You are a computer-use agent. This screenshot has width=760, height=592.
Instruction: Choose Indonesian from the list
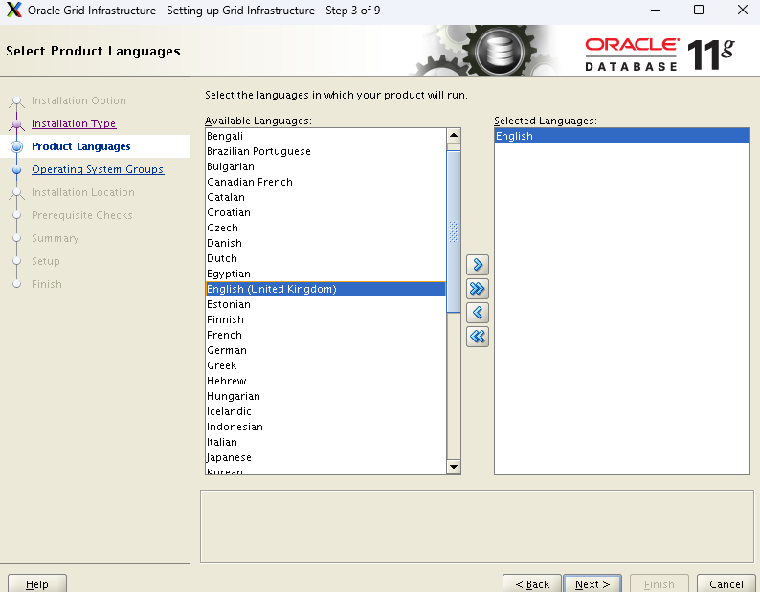click(x=325, y=427)
